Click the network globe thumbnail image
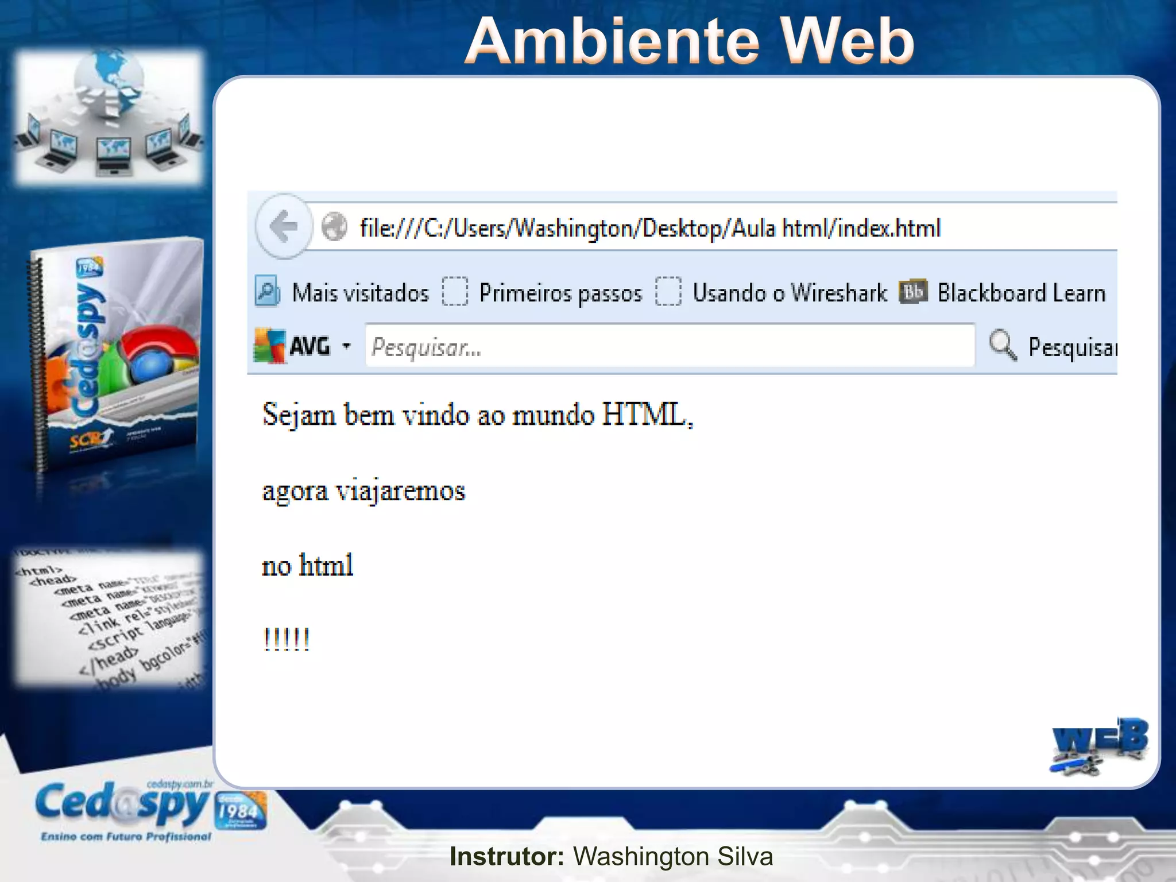The width and height of the screenshot is (1176, 882). (x=109, y=118)
